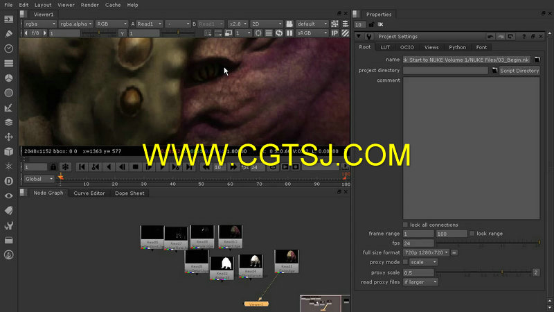Open the Channel nodes toolbar menu
Screen dimensions: 554x312
(x=8, y=63)
